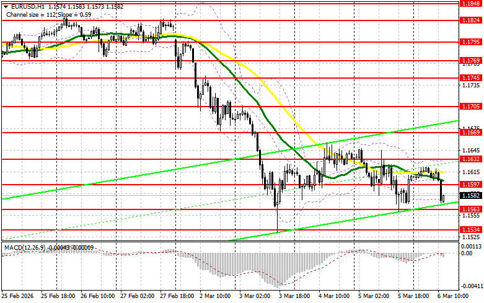Select the 1.1555 price axis value
Image resolution: width=484 pixels, height=303 pixels.
[x=470, y=216]
